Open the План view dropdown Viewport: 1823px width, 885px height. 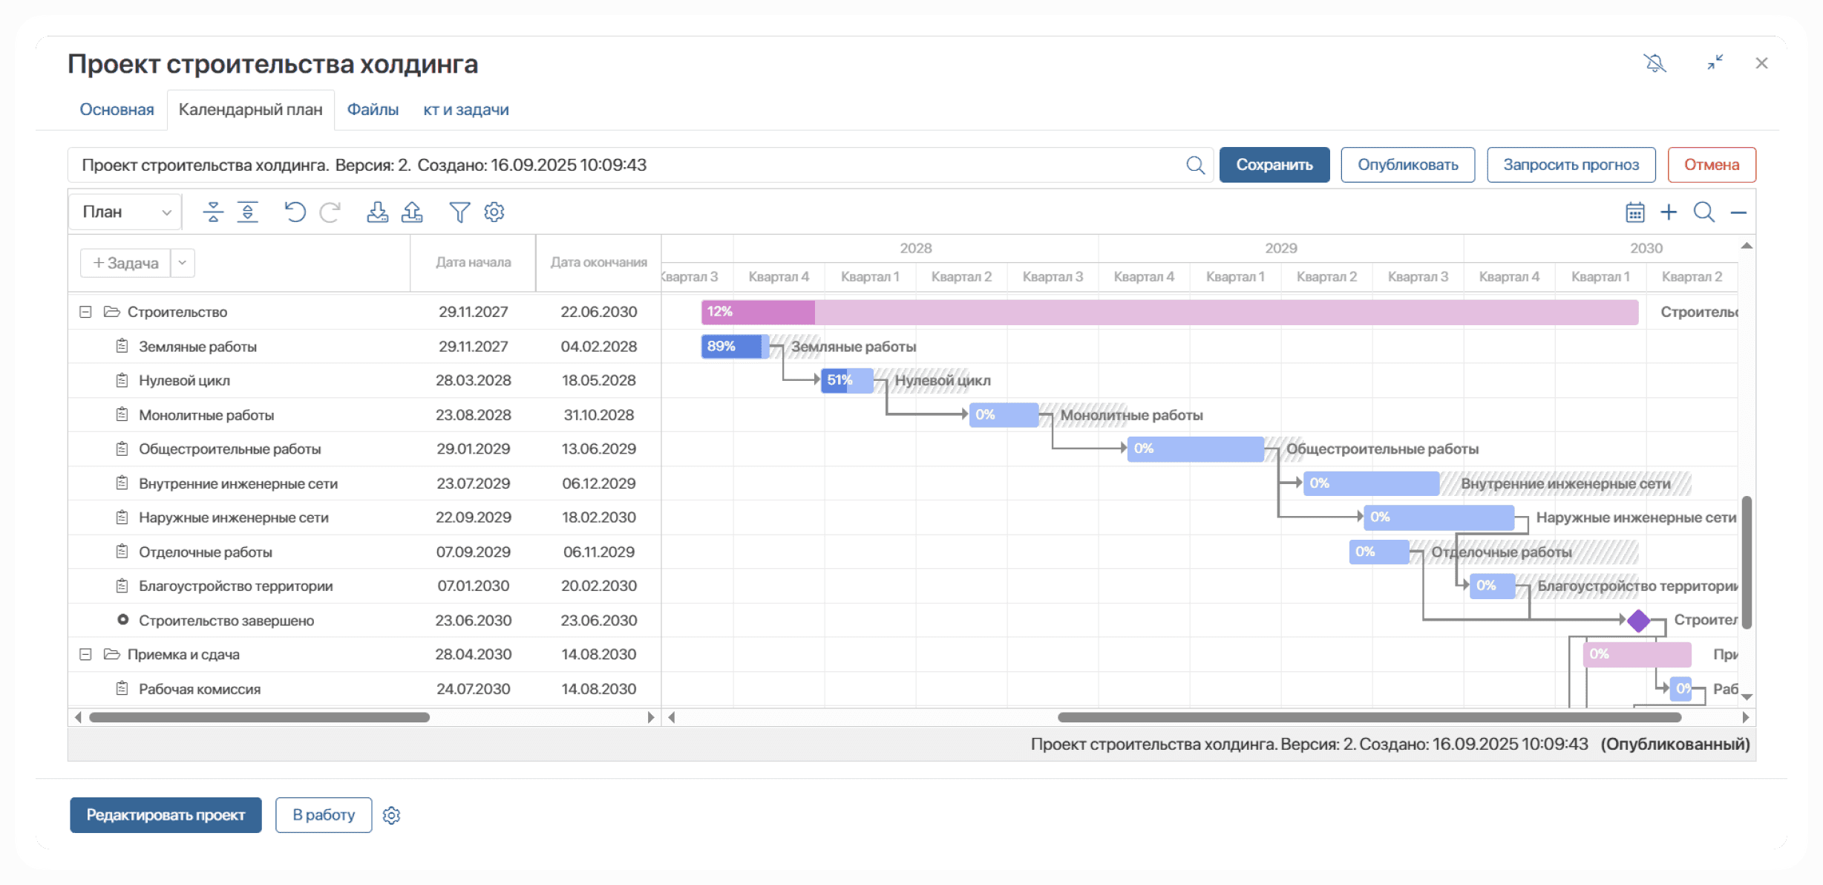point(125,212)
